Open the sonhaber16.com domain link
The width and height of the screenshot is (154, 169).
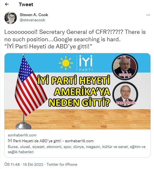22,135
